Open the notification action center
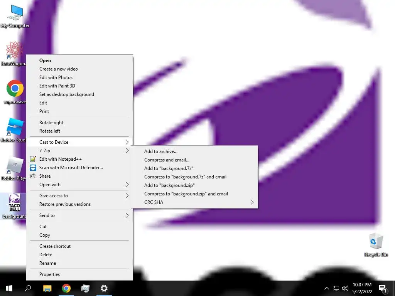The height and width of the screenshot is (296, 395). 383,289
